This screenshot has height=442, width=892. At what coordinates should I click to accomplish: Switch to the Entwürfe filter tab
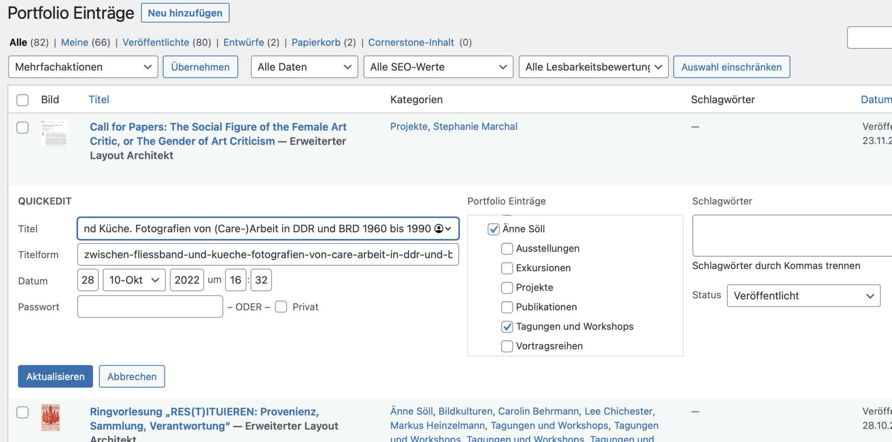point(243,42)
